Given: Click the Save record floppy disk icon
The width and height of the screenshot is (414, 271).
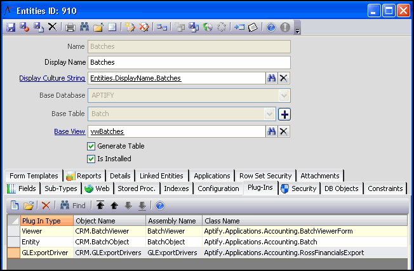Looking at the screenshot, I should 11,27.
